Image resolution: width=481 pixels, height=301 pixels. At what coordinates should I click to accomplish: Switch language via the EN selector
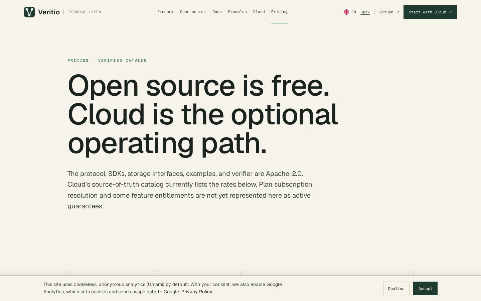(x=354, y=12)
